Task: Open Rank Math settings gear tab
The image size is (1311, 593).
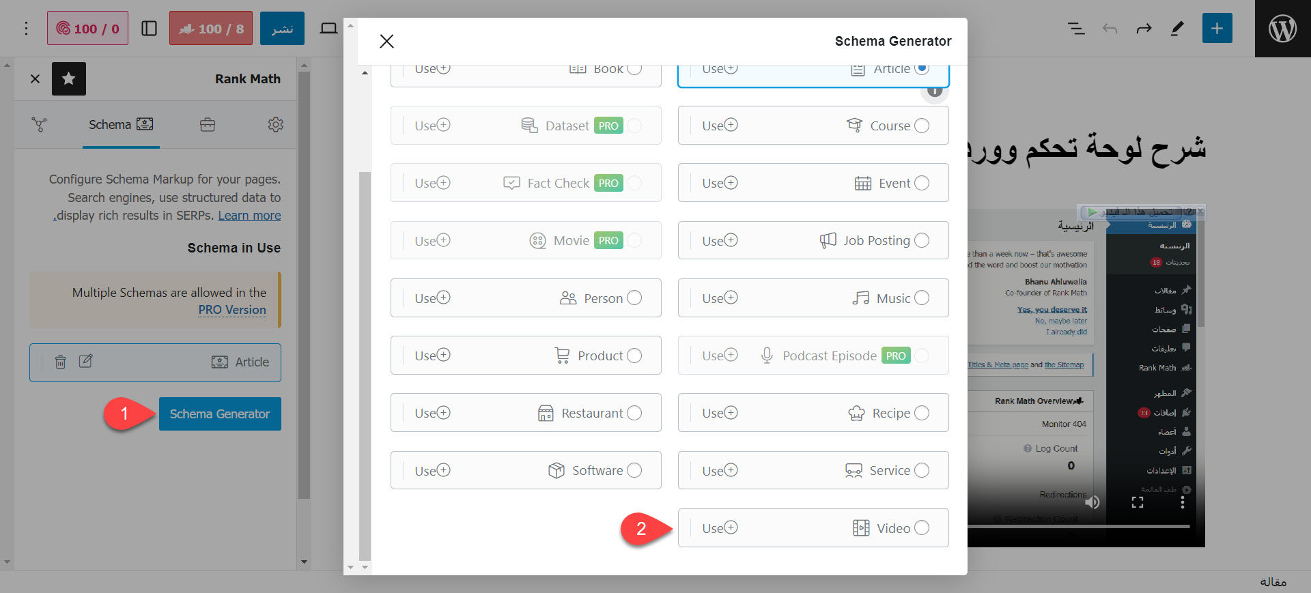Action: coord(275,125)
